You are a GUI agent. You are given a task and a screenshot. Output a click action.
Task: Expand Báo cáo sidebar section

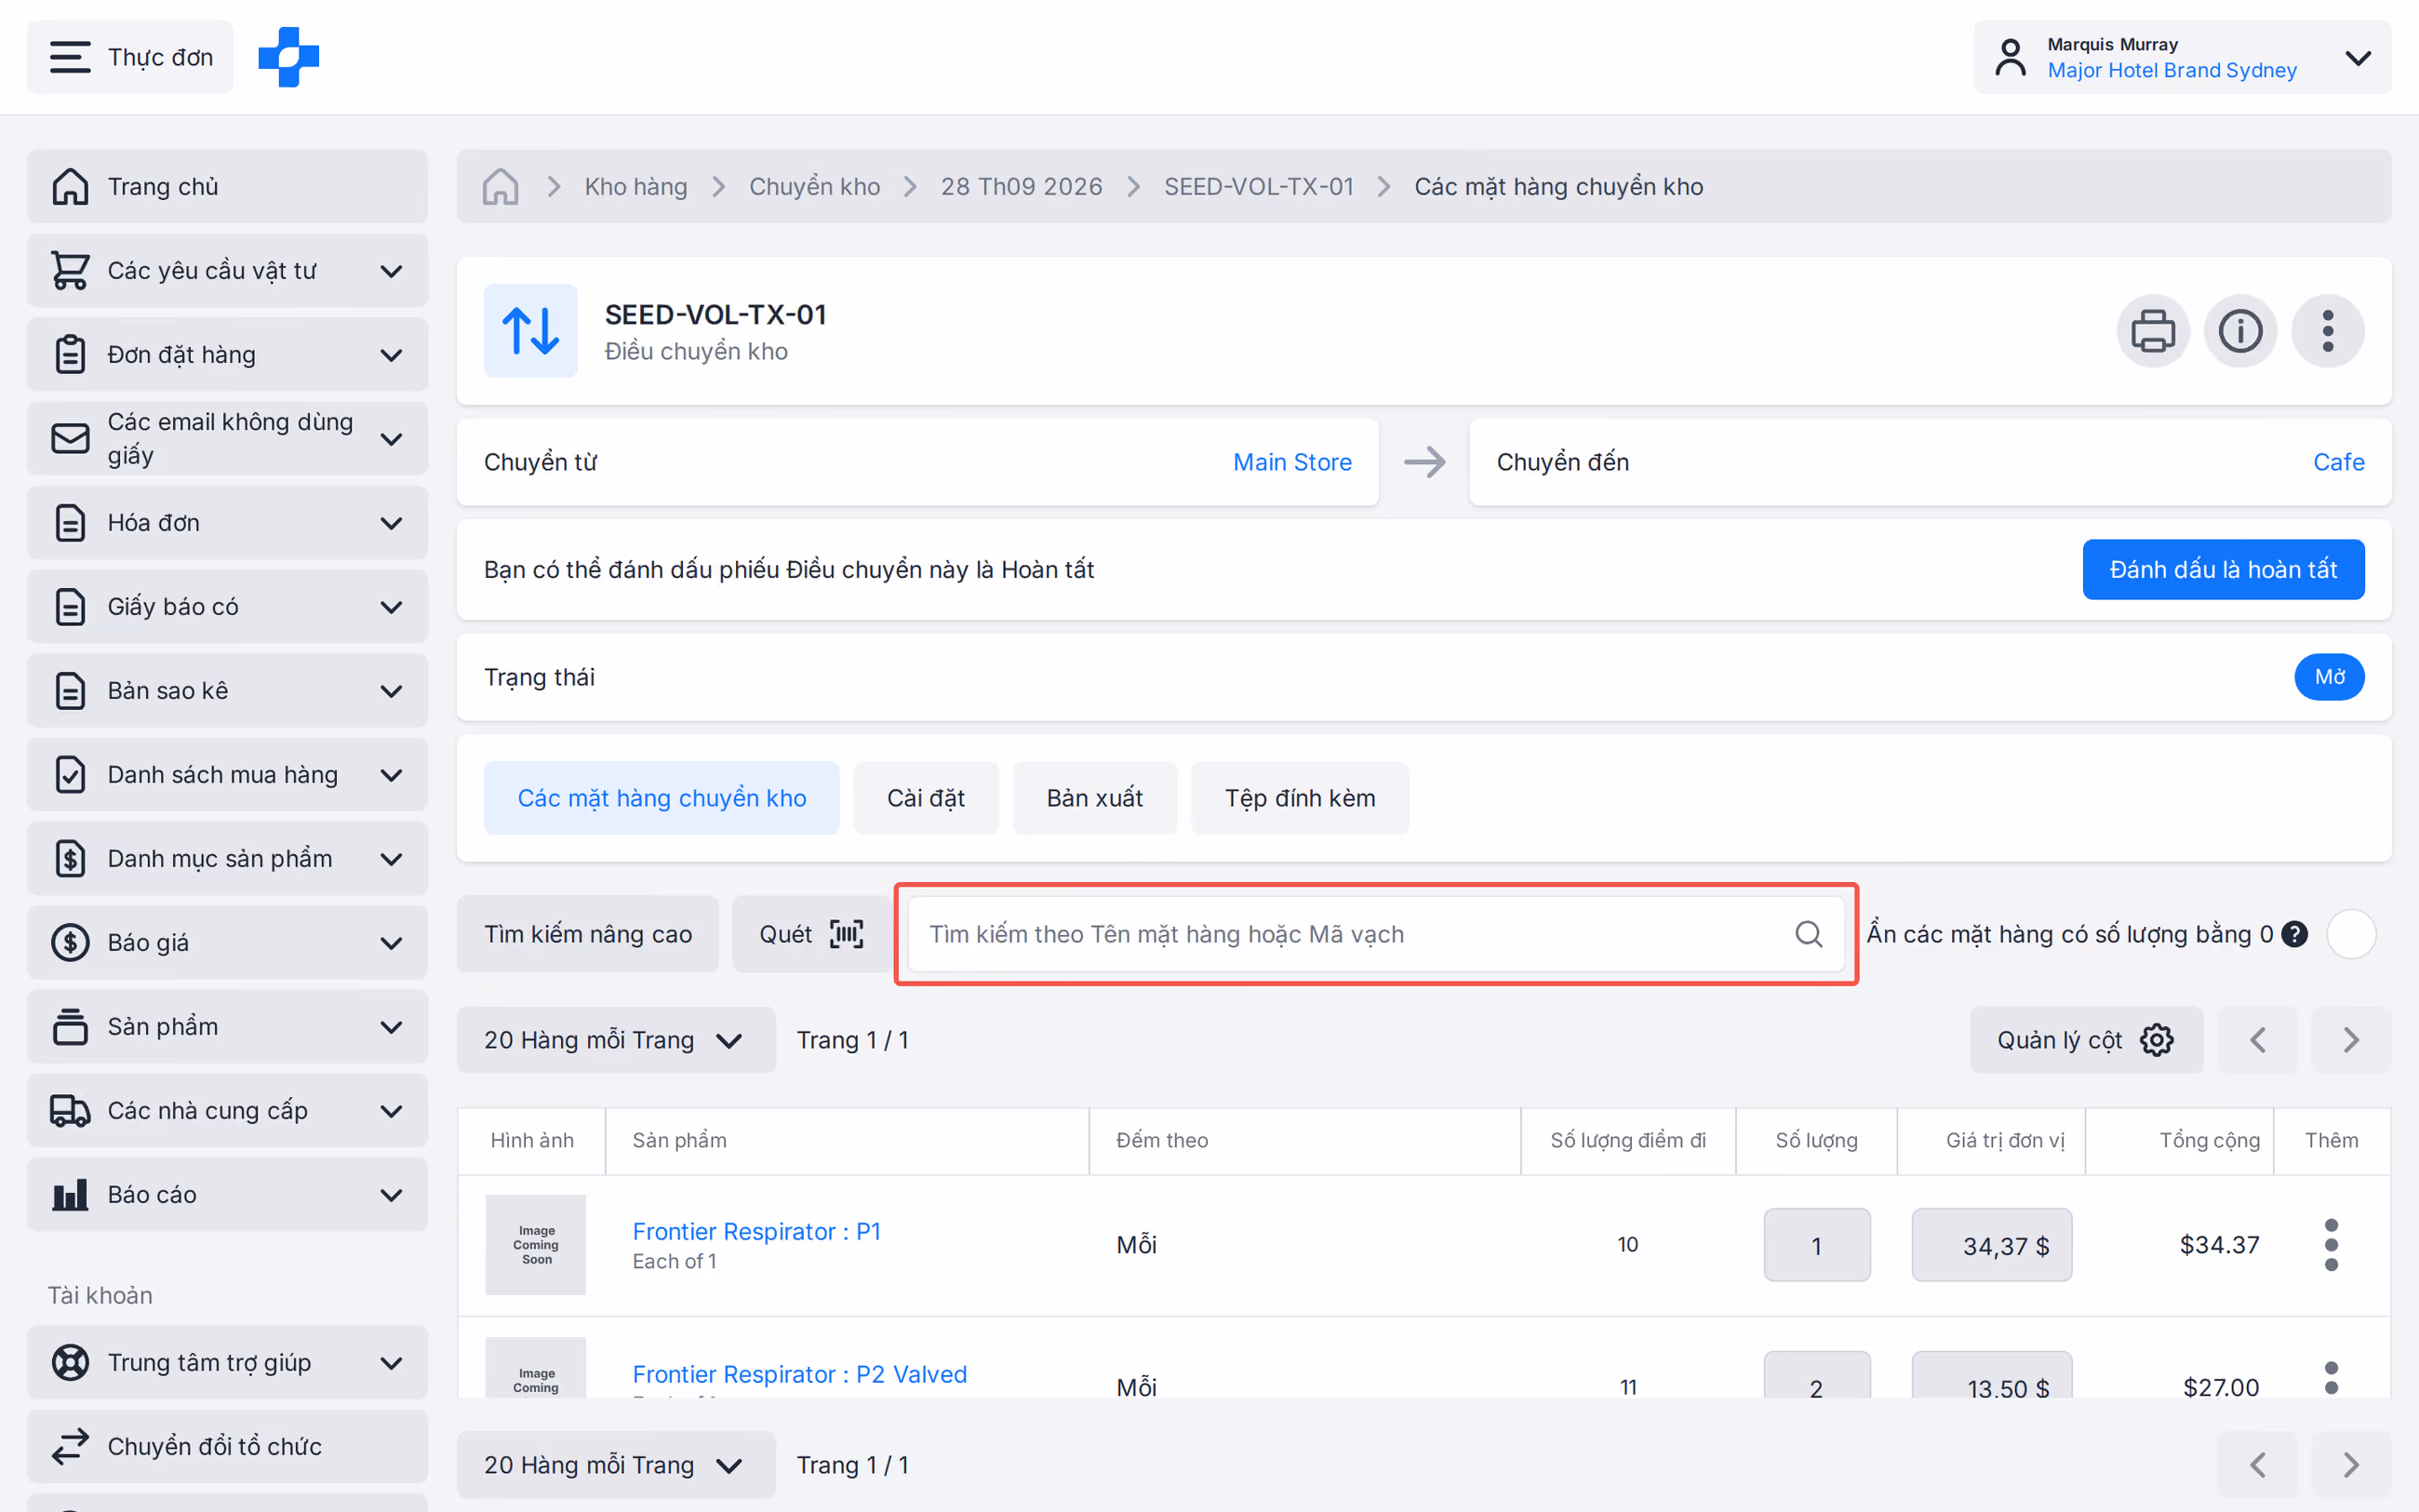227,1195
